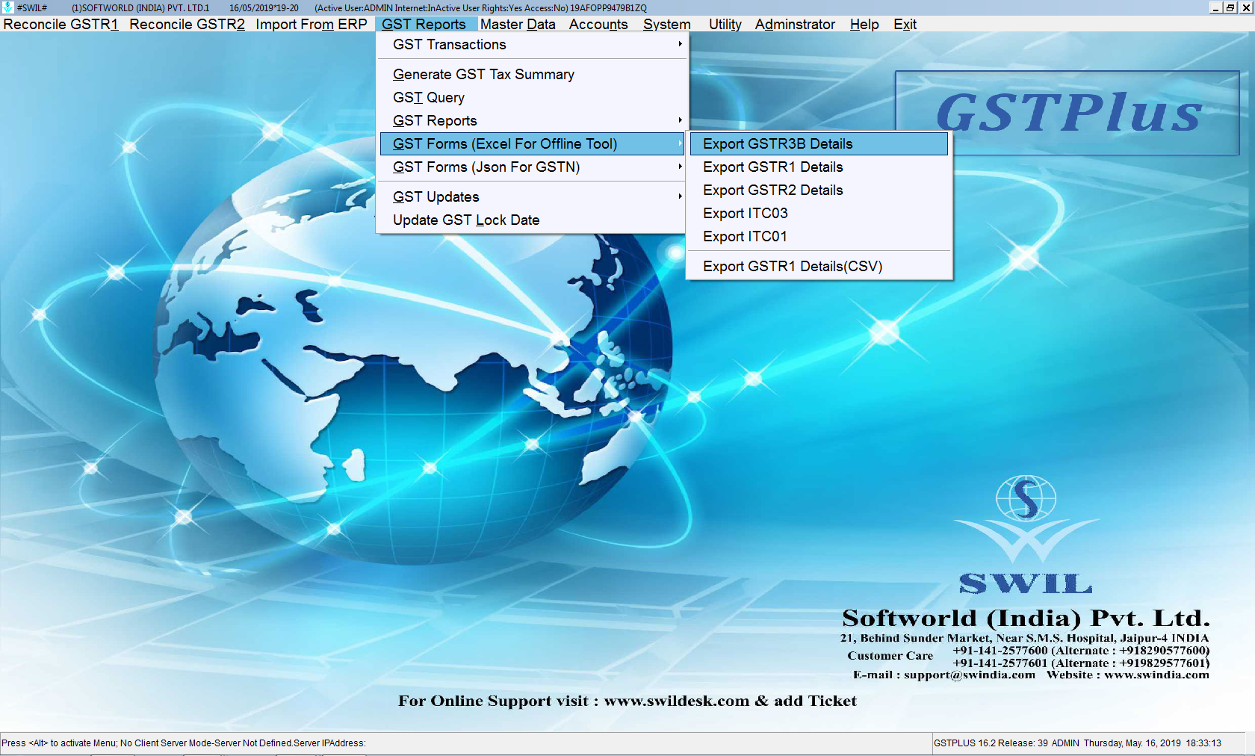
Task: Open the System menu
Action: tap(666, 24)
